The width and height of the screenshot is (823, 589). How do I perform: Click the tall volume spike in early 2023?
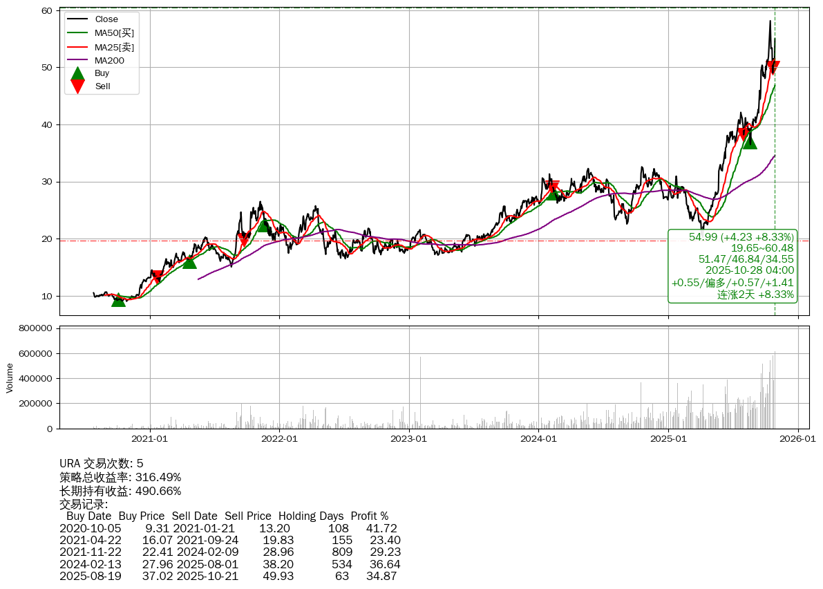click(x=420, y=392)
